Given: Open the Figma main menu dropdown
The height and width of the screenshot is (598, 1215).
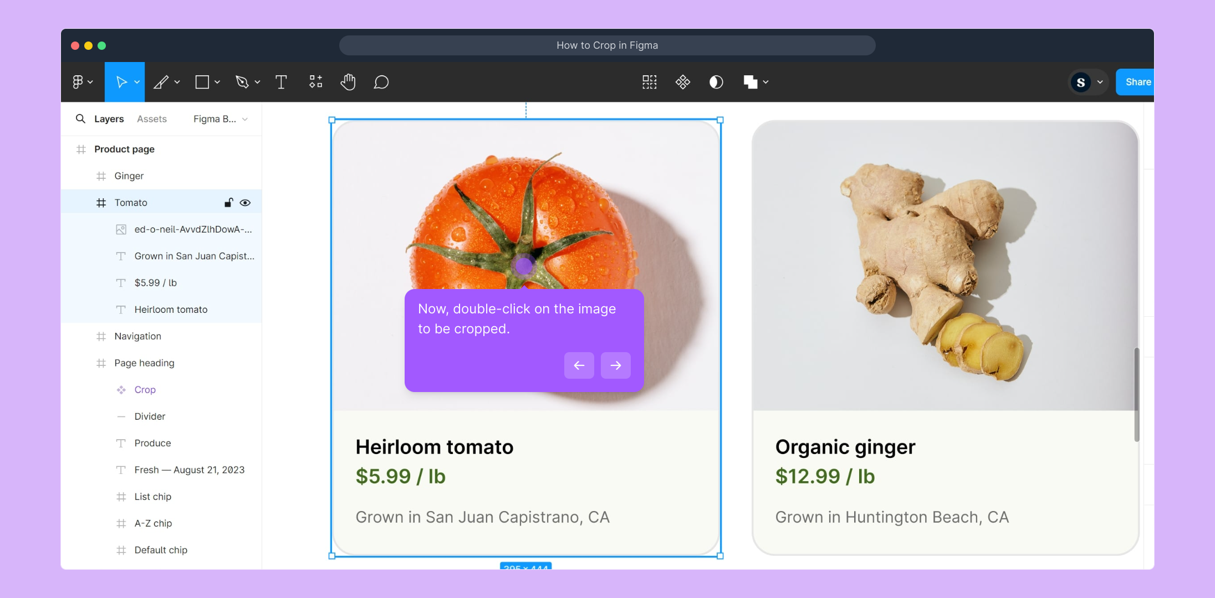Looking at the screenshot, I should (x=82, y=83).
